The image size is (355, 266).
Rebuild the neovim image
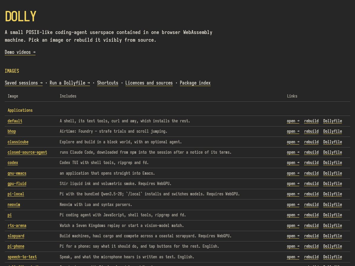(x=311, y=205)
